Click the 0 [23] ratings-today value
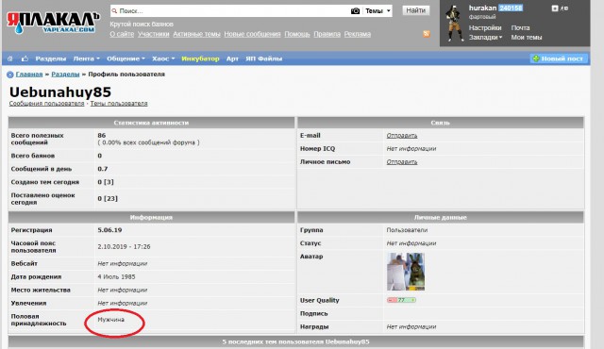 coord(108,198)
